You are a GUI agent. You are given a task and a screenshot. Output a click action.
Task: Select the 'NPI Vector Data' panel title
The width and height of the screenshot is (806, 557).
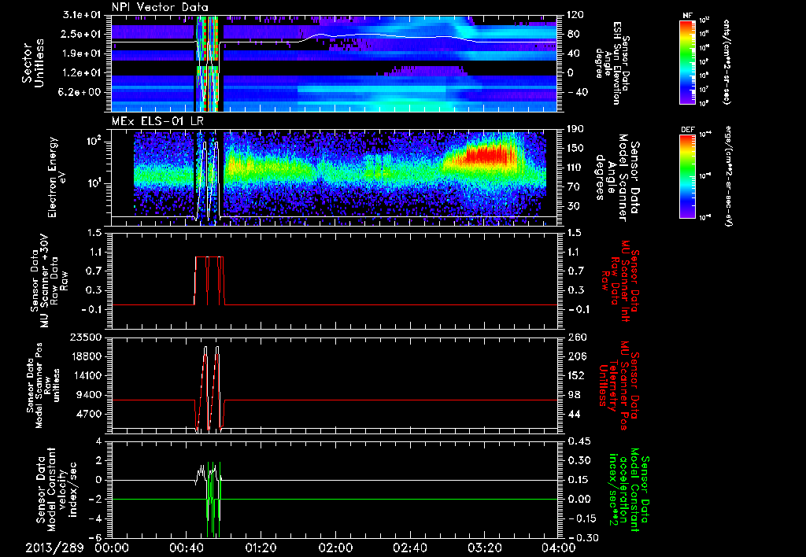point(160,7)
